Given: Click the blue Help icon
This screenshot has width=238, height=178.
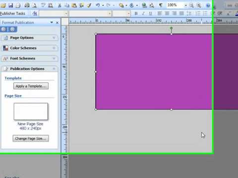Looking at the screenshot, I should click(208, 5).
